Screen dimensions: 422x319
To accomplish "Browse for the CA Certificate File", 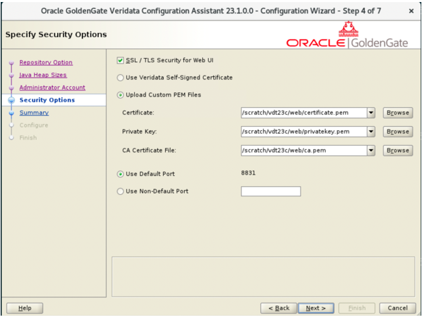I will coord(398,150).
